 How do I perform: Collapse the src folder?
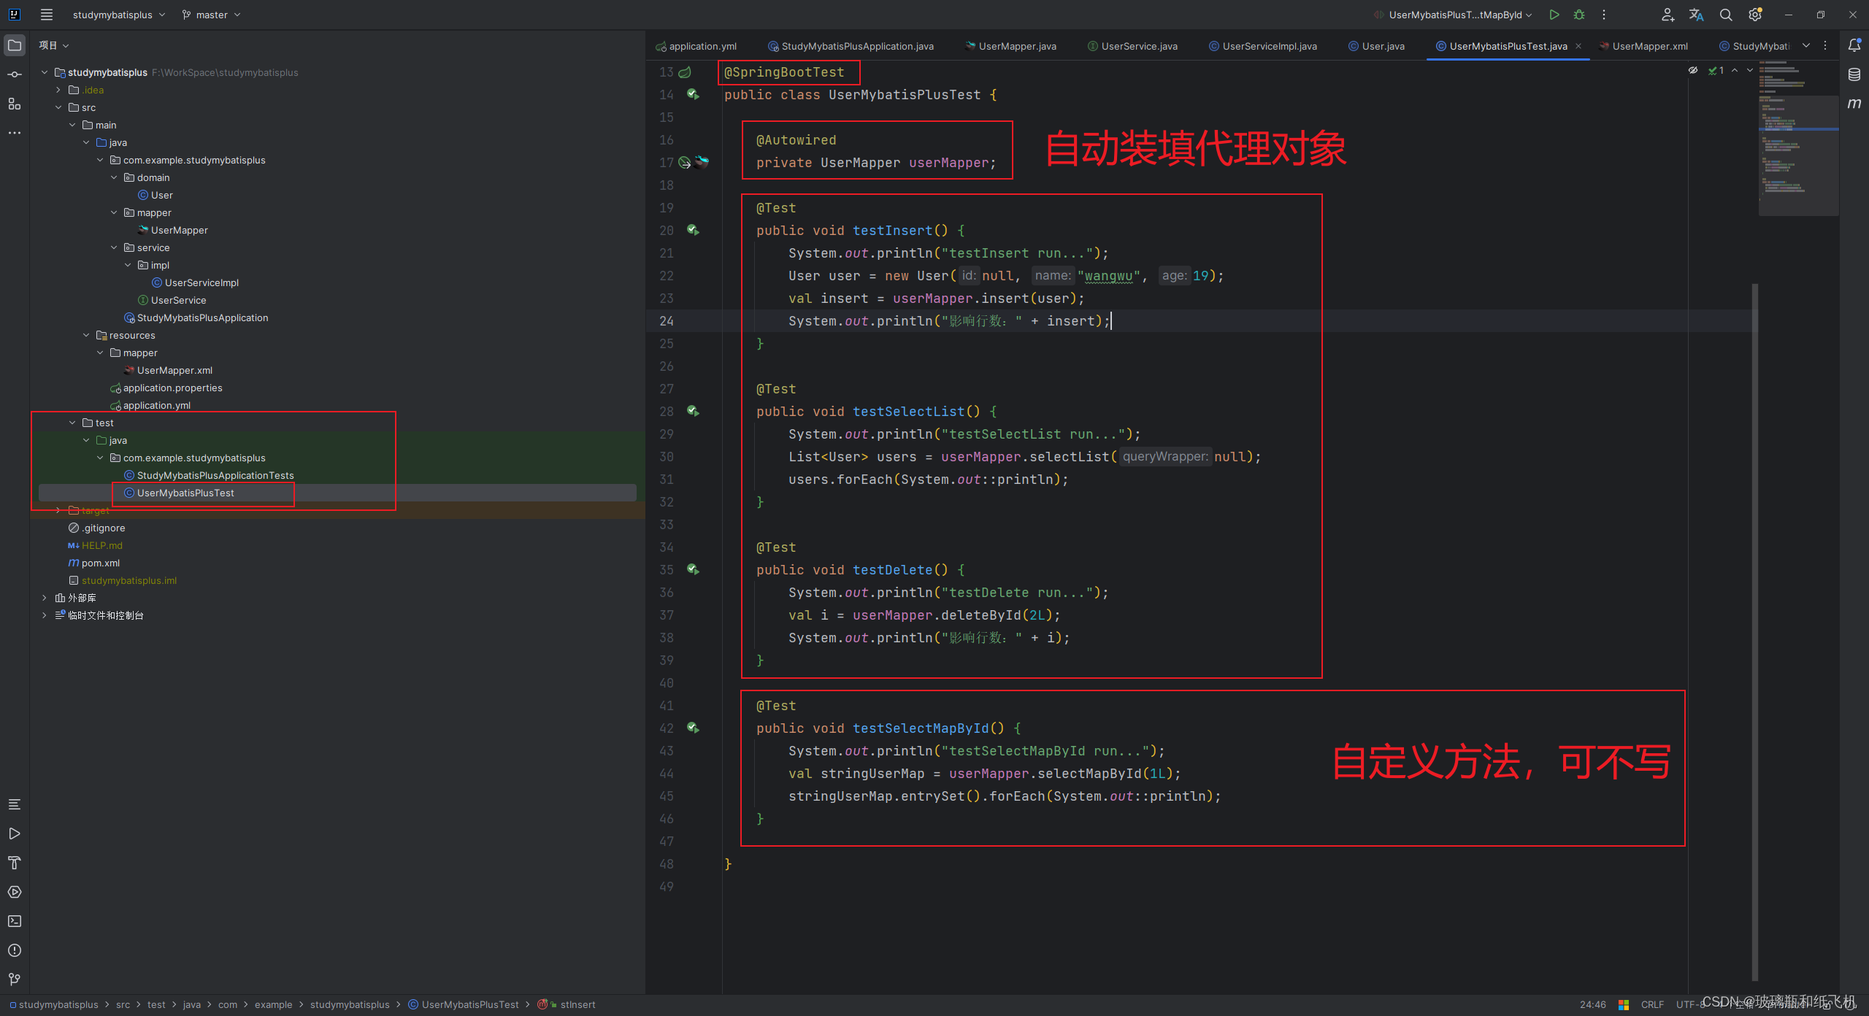[58, 107]
